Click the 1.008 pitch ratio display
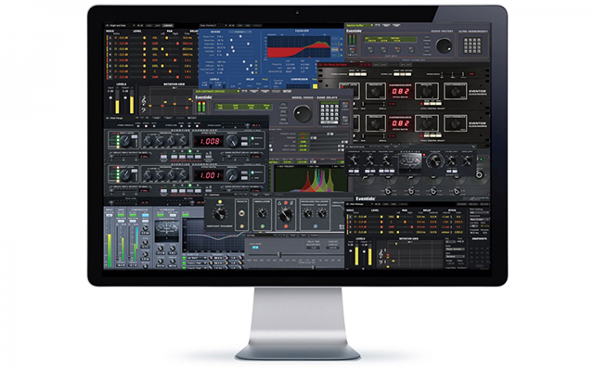594x371 pixels. [209, 141]
